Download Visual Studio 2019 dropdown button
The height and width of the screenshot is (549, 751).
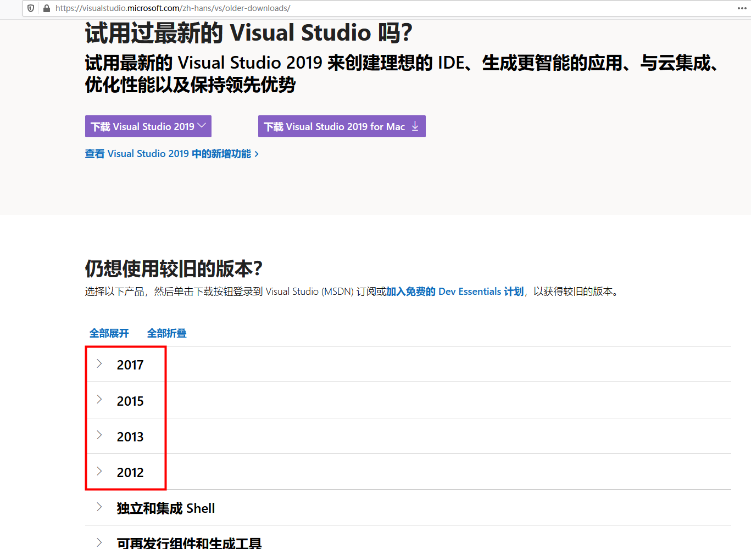pos(148,126)
